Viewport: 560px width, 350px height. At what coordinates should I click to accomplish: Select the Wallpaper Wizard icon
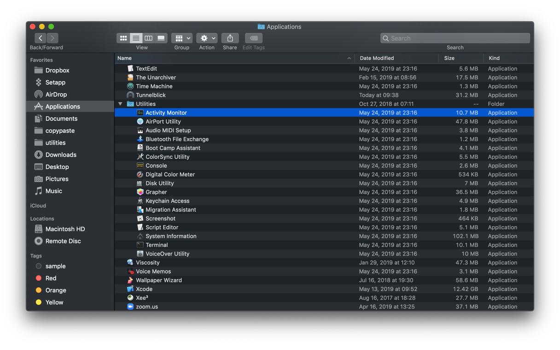[130, 280]
